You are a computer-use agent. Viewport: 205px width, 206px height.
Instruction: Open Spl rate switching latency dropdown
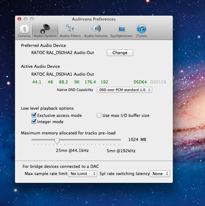tap(160, 173)
